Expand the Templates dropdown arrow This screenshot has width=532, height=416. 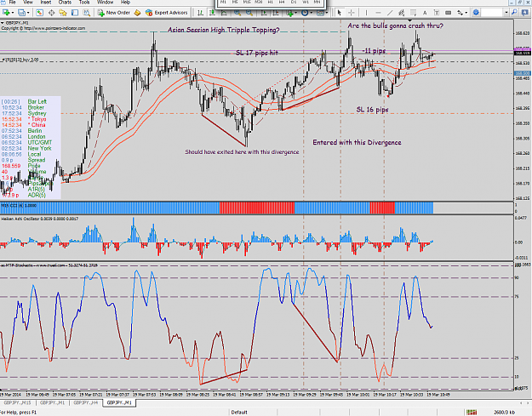[326, 13]
